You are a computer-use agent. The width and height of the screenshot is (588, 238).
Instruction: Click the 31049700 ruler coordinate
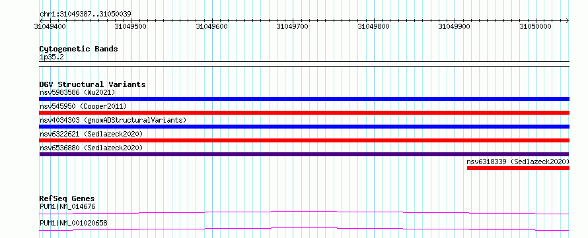(x=293, y=26)
